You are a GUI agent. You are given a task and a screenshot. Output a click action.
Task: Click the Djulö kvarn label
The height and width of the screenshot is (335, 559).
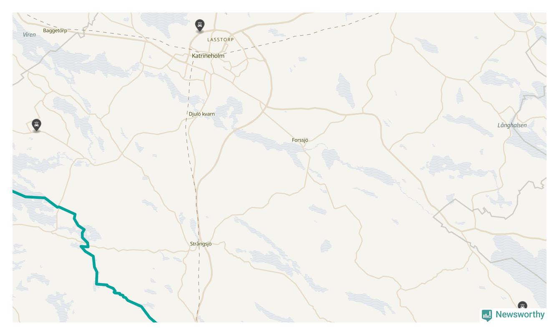202,114
